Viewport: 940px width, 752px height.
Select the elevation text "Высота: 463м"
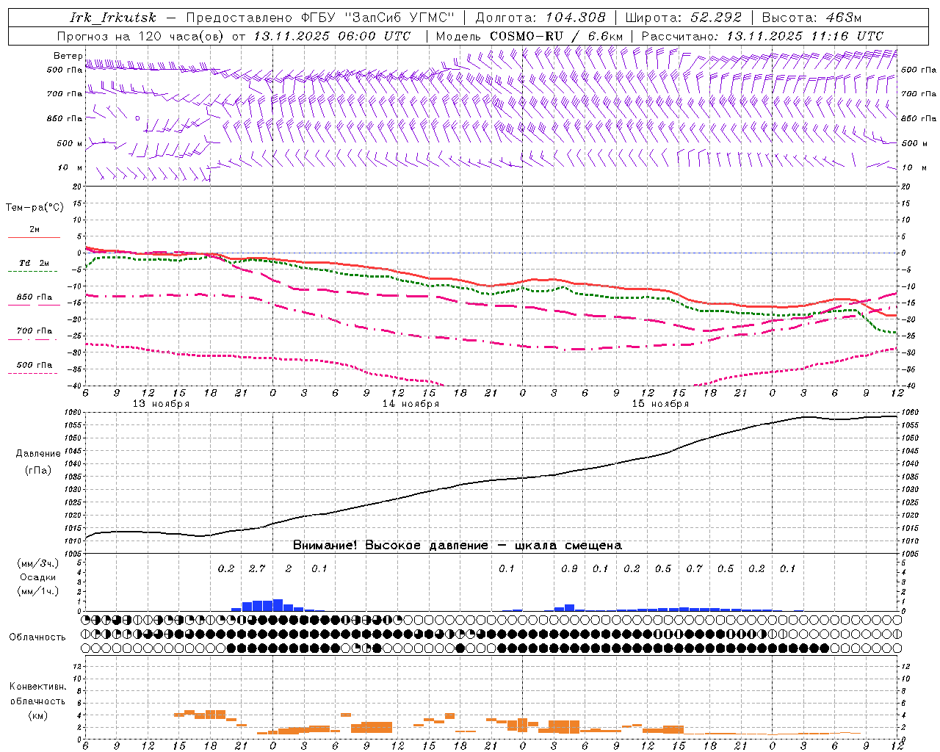tap(811, 18)
